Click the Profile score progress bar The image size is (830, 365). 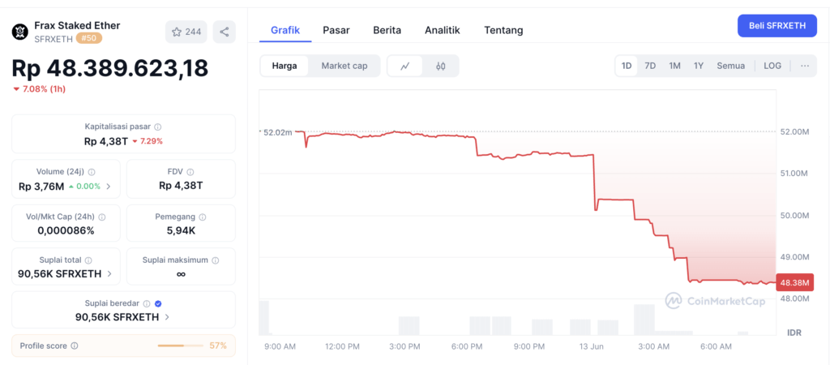click(x=181, y=346)
